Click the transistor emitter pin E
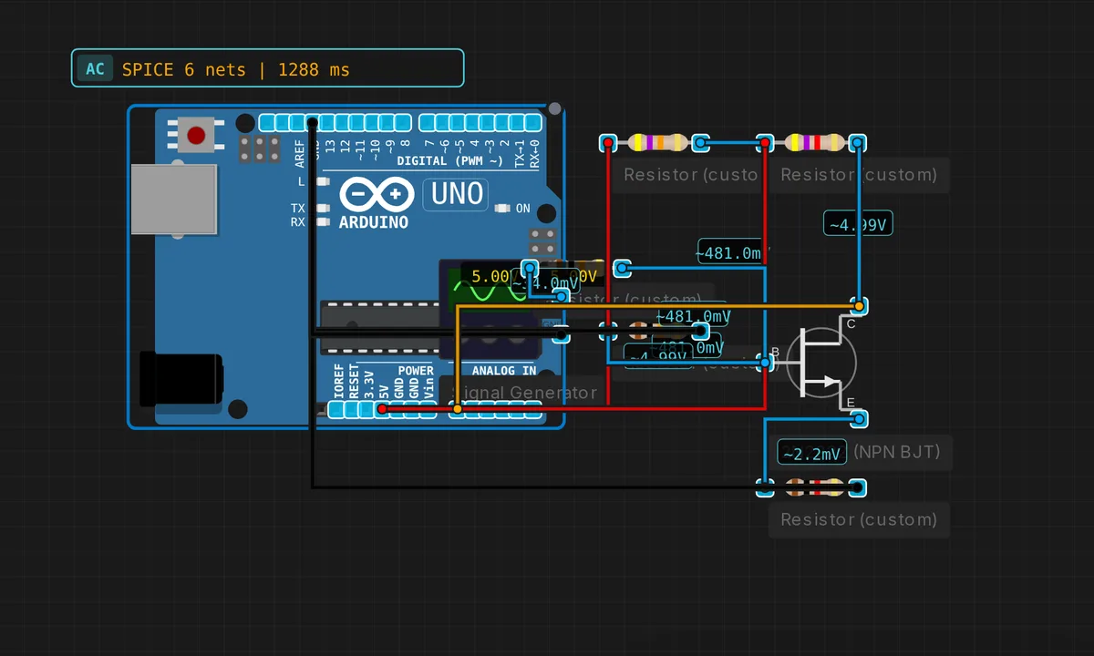The image size is (1094, 656). (858, 418)
